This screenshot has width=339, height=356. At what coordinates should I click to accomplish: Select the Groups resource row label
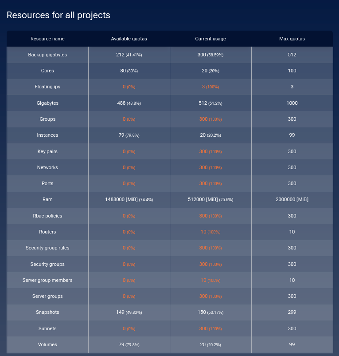[47, 119]
